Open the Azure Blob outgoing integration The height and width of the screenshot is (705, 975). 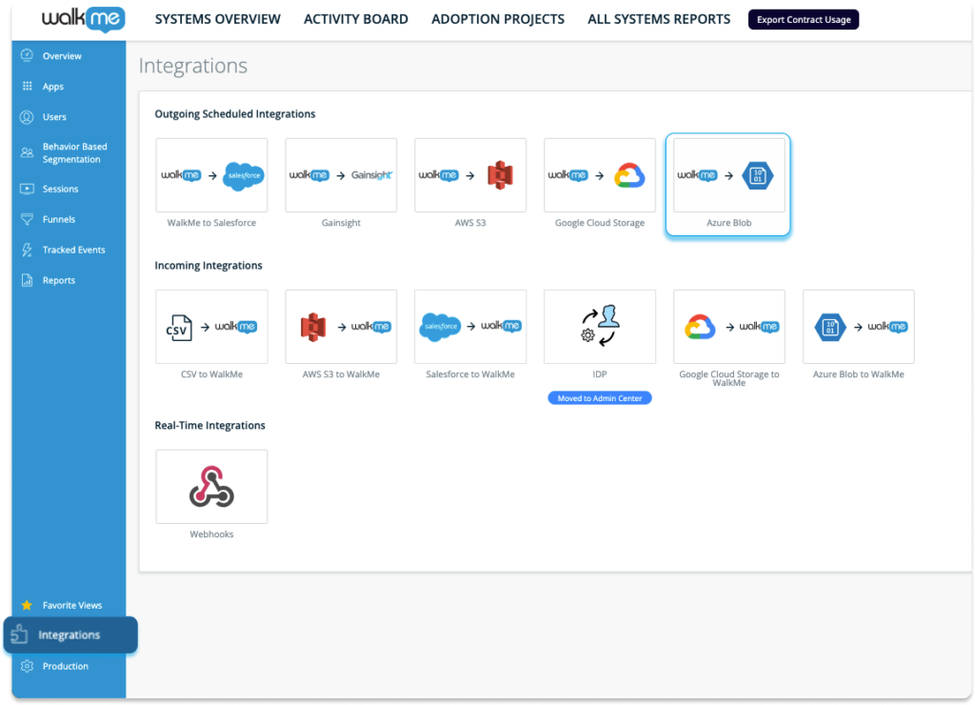[727, 175]
